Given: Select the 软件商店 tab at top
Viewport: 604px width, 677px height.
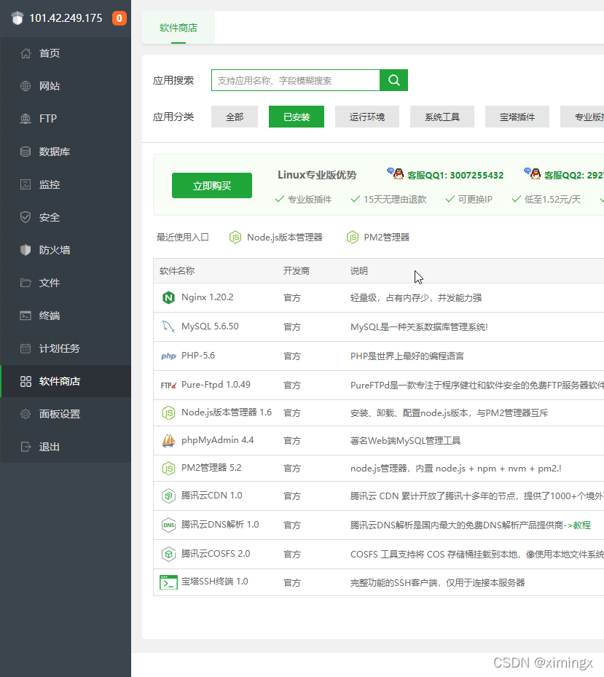Looking at the screenshot, I should [x=179, y=28].
